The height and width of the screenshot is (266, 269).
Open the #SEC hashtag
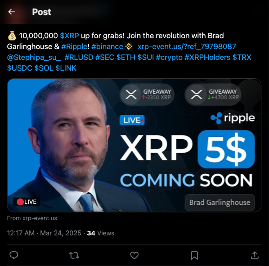(105, 57)
